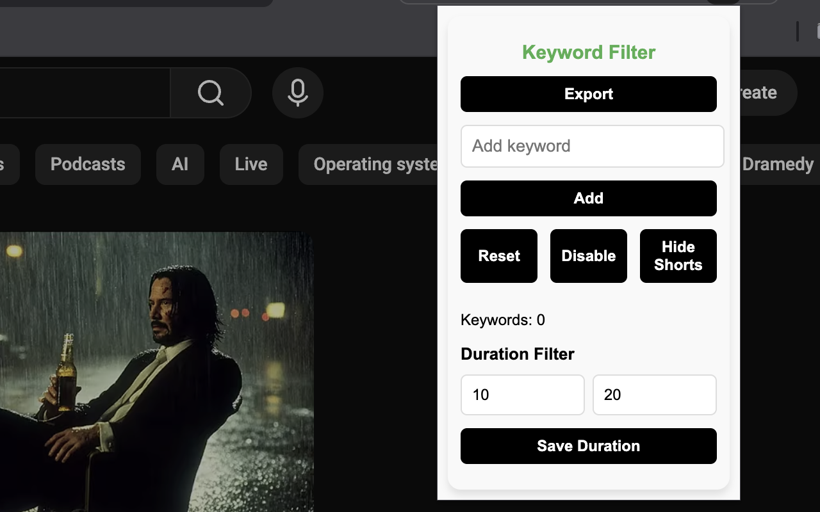Disable the keyword filter
This screenshot has height=512, width=820.
(x=588, y=255)
